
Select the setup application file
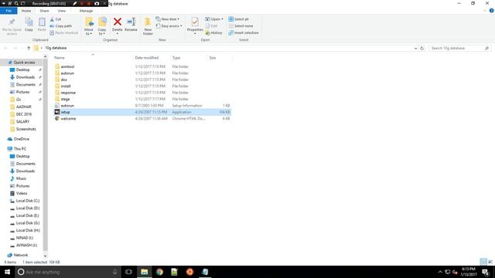[142, 112]
